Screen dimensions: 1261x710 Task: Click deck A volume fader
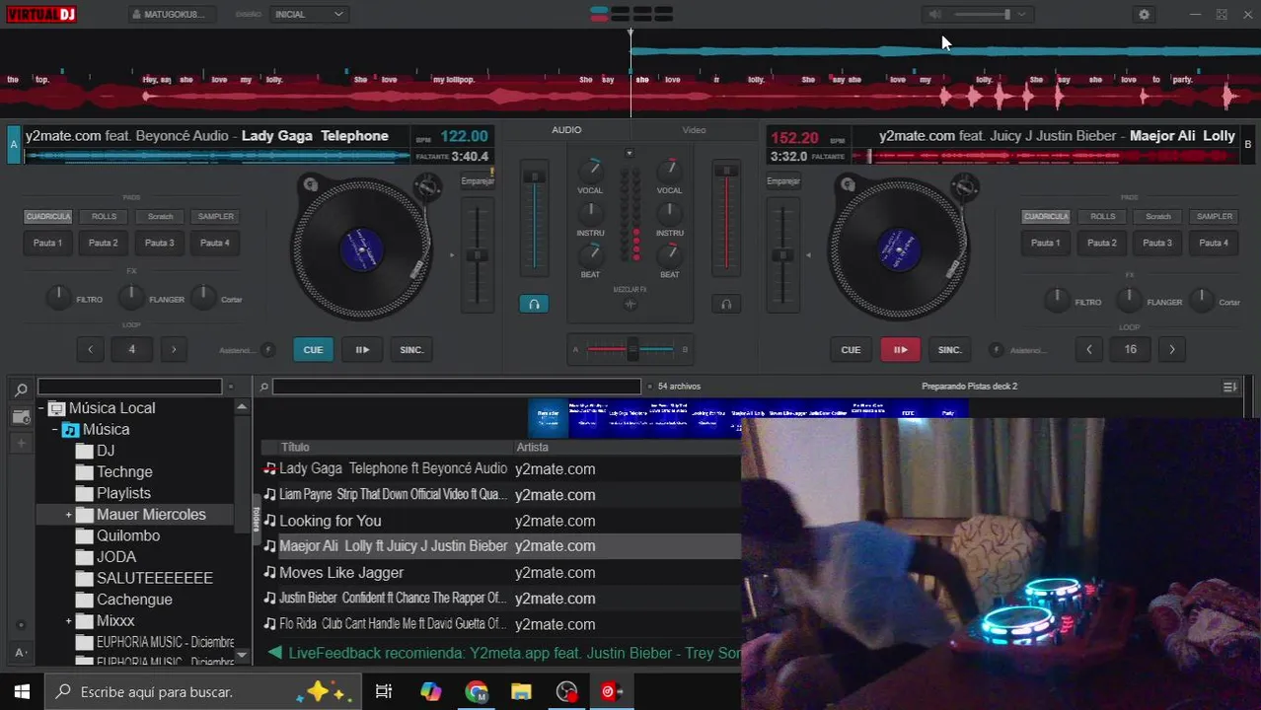coord(534,216)
